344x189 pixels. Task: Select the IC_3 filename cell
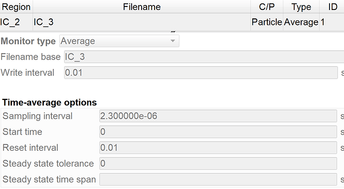click(142, 22)
